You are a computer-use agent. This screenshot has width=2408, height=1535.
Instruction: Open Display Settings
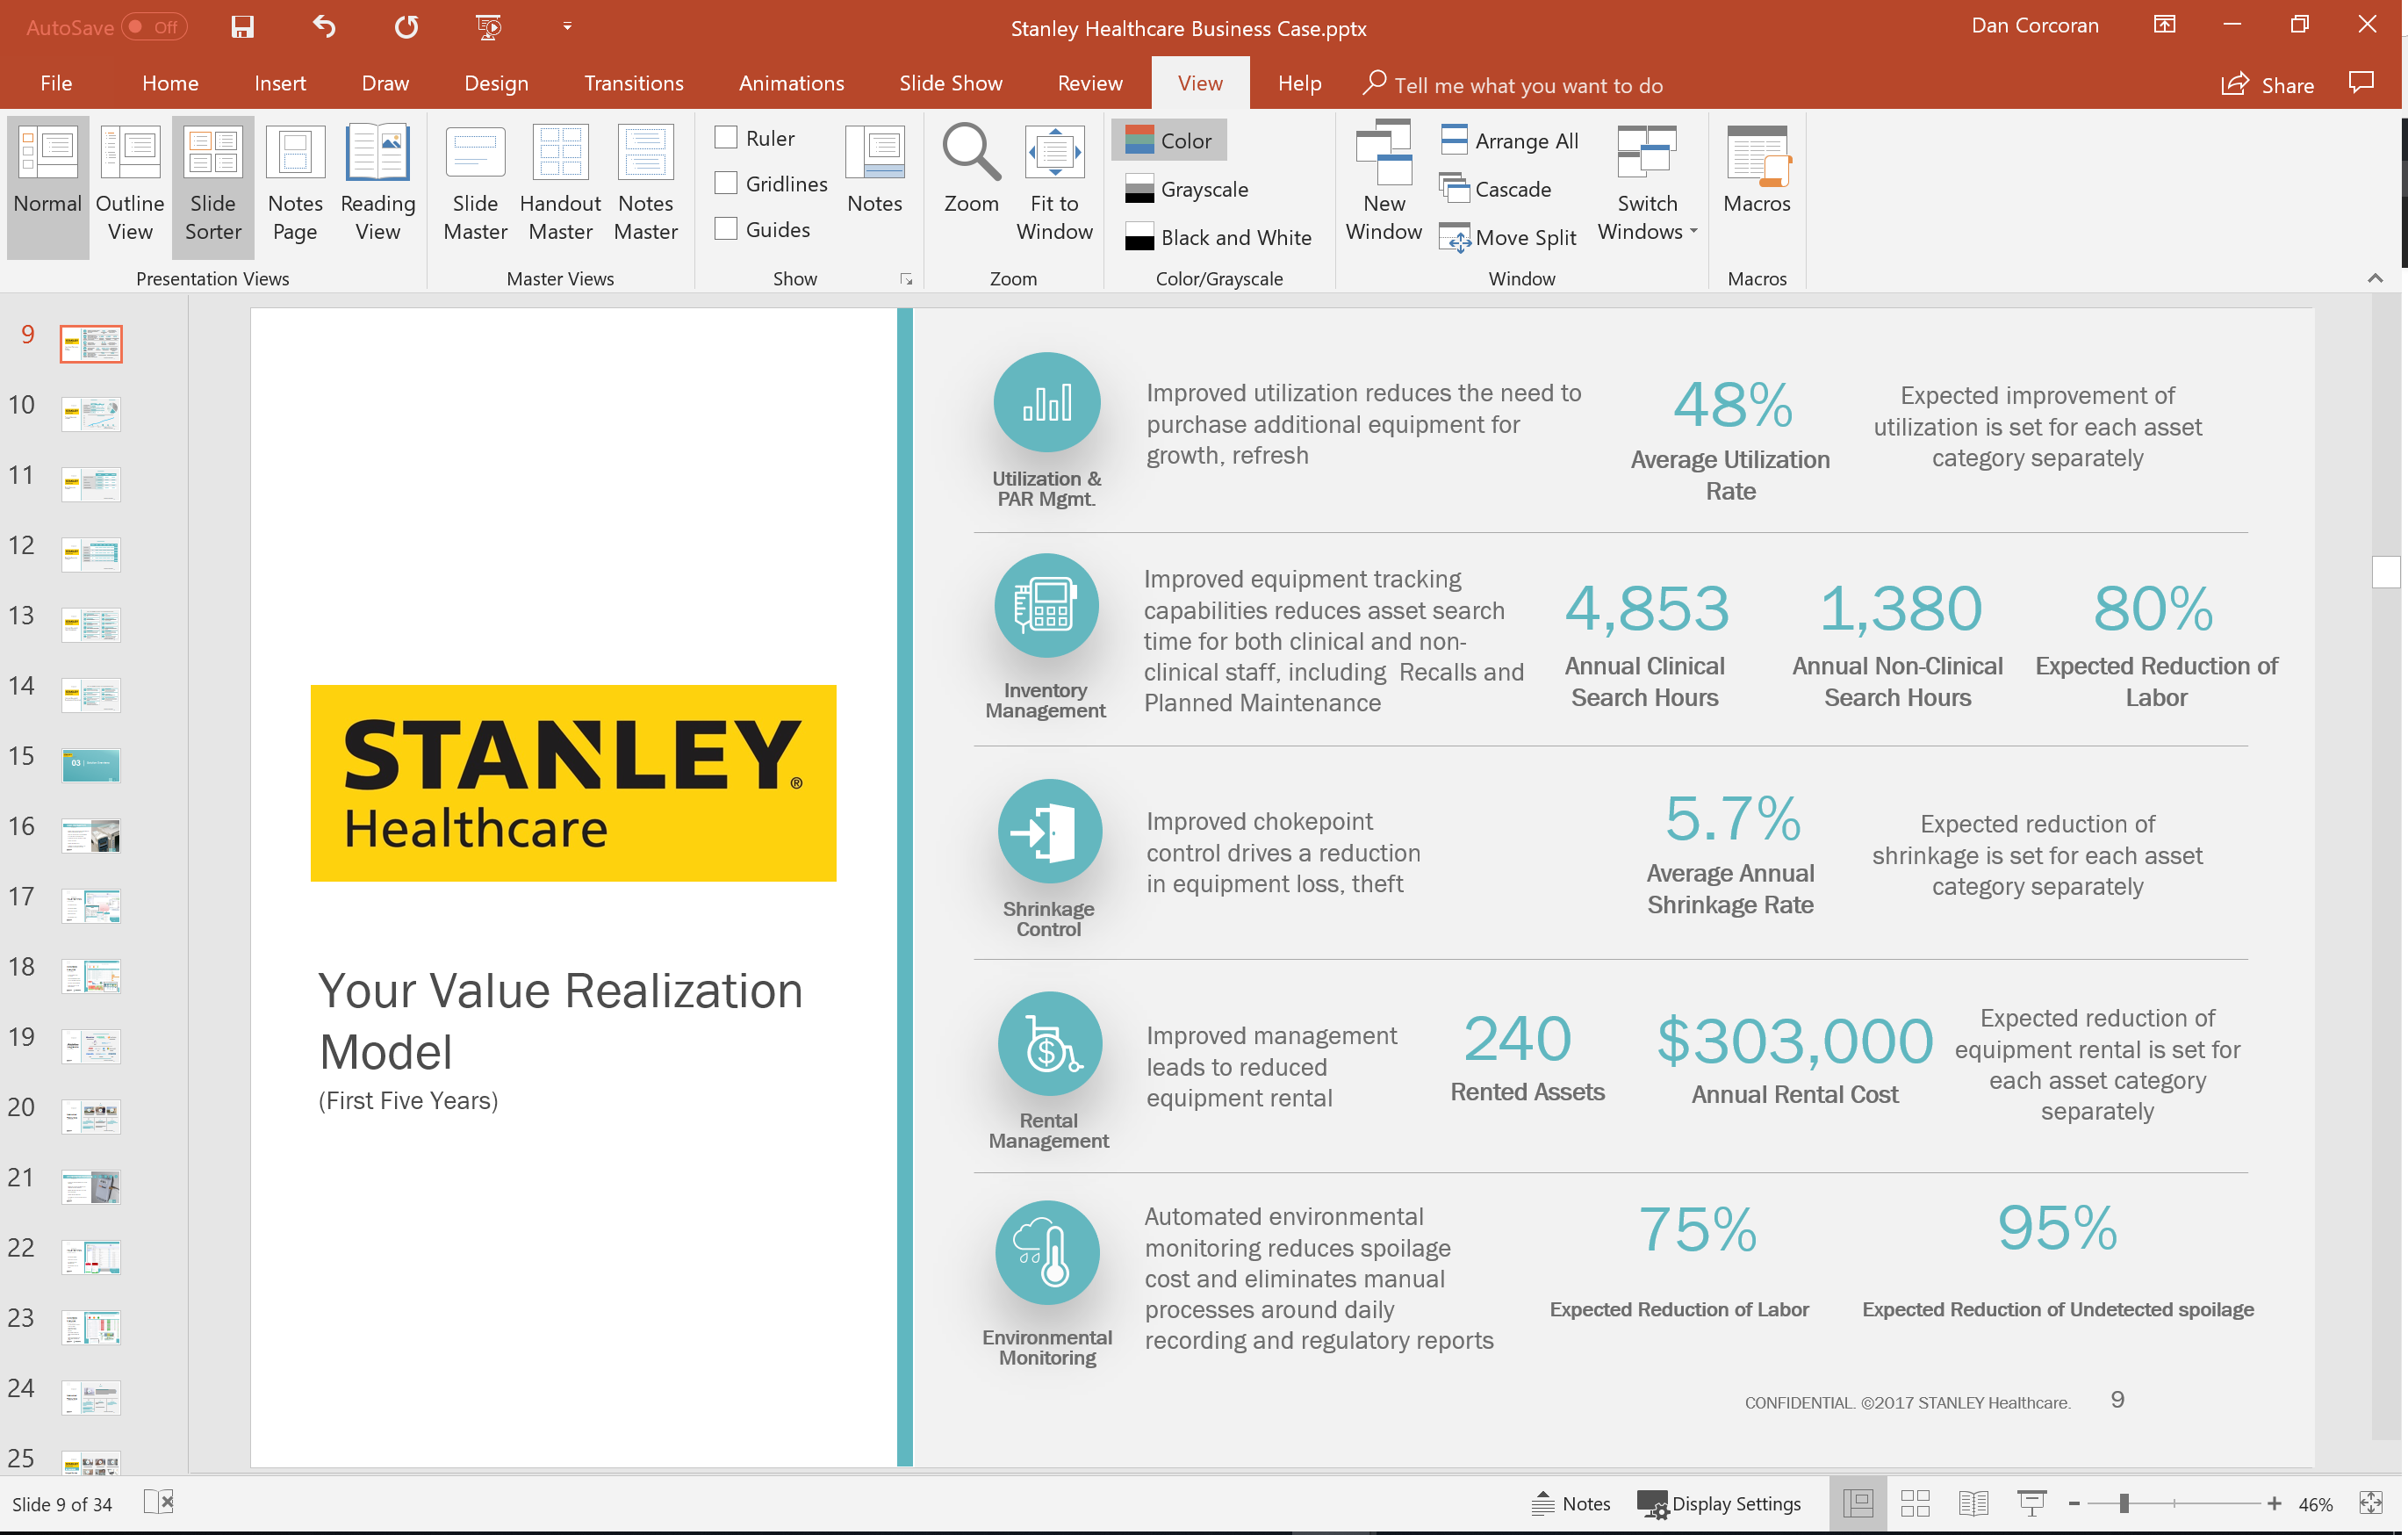[1720, 1503]
